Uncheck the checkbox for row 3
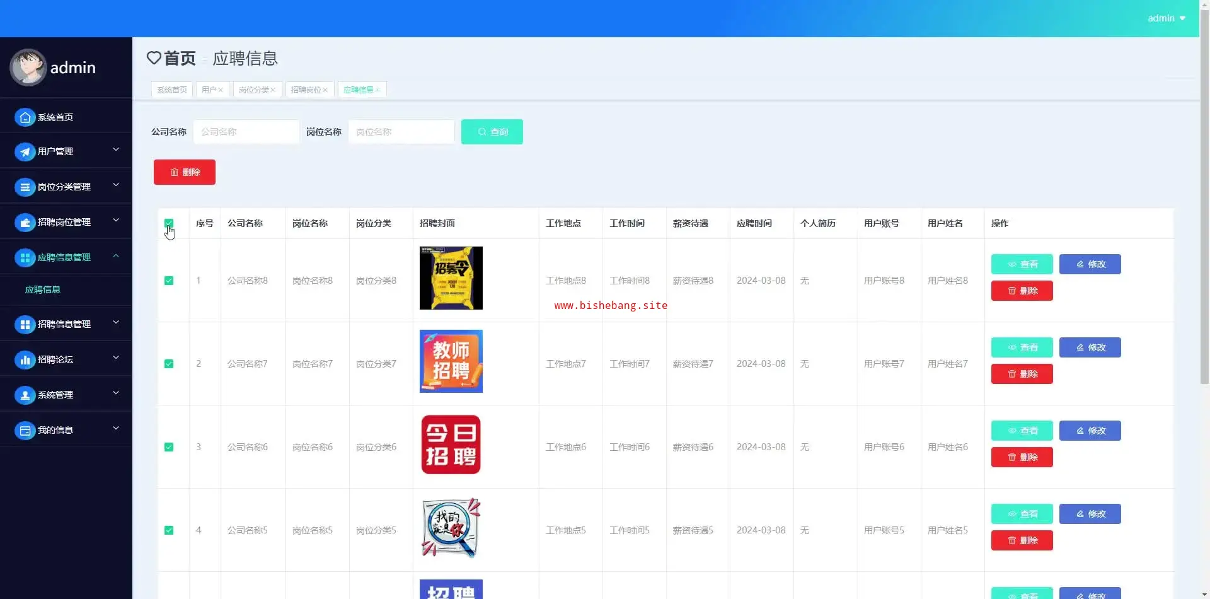 tap(169, 447)
